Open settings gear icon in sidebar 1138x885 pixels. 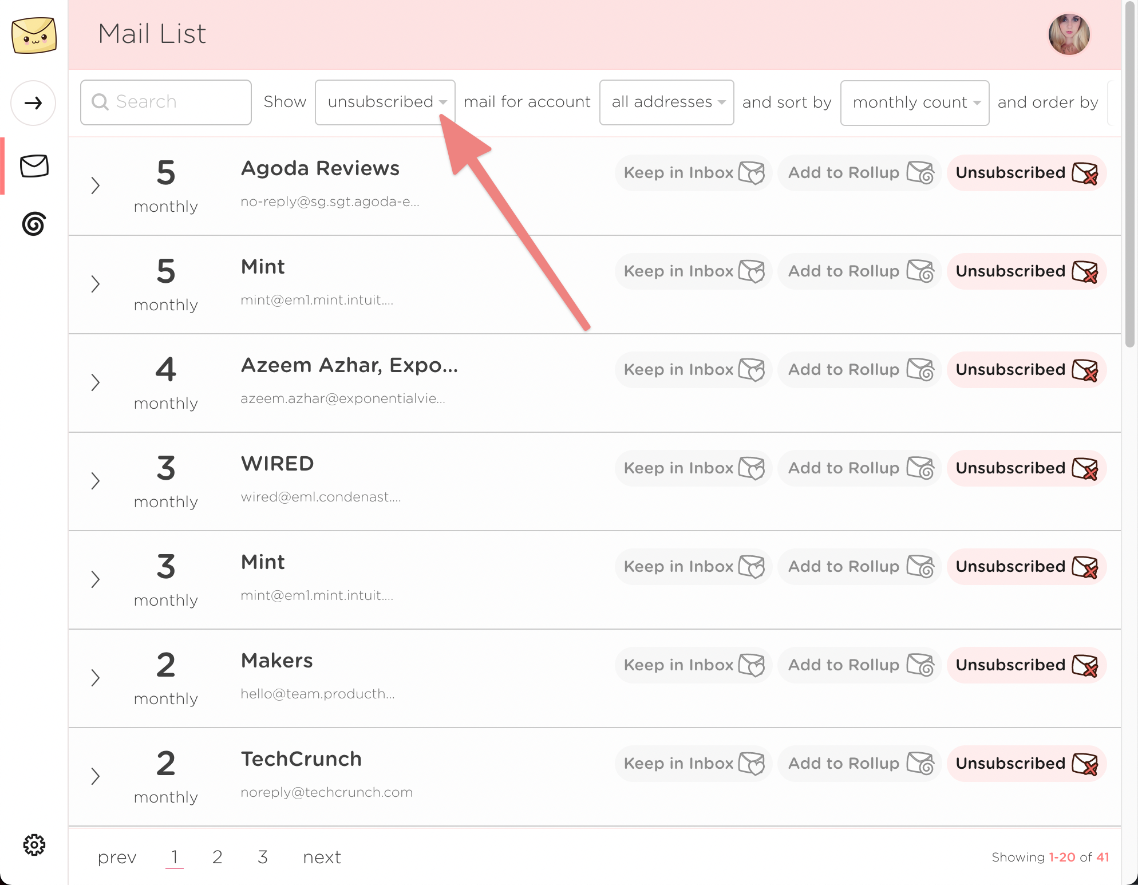click(x=34, y=845)
